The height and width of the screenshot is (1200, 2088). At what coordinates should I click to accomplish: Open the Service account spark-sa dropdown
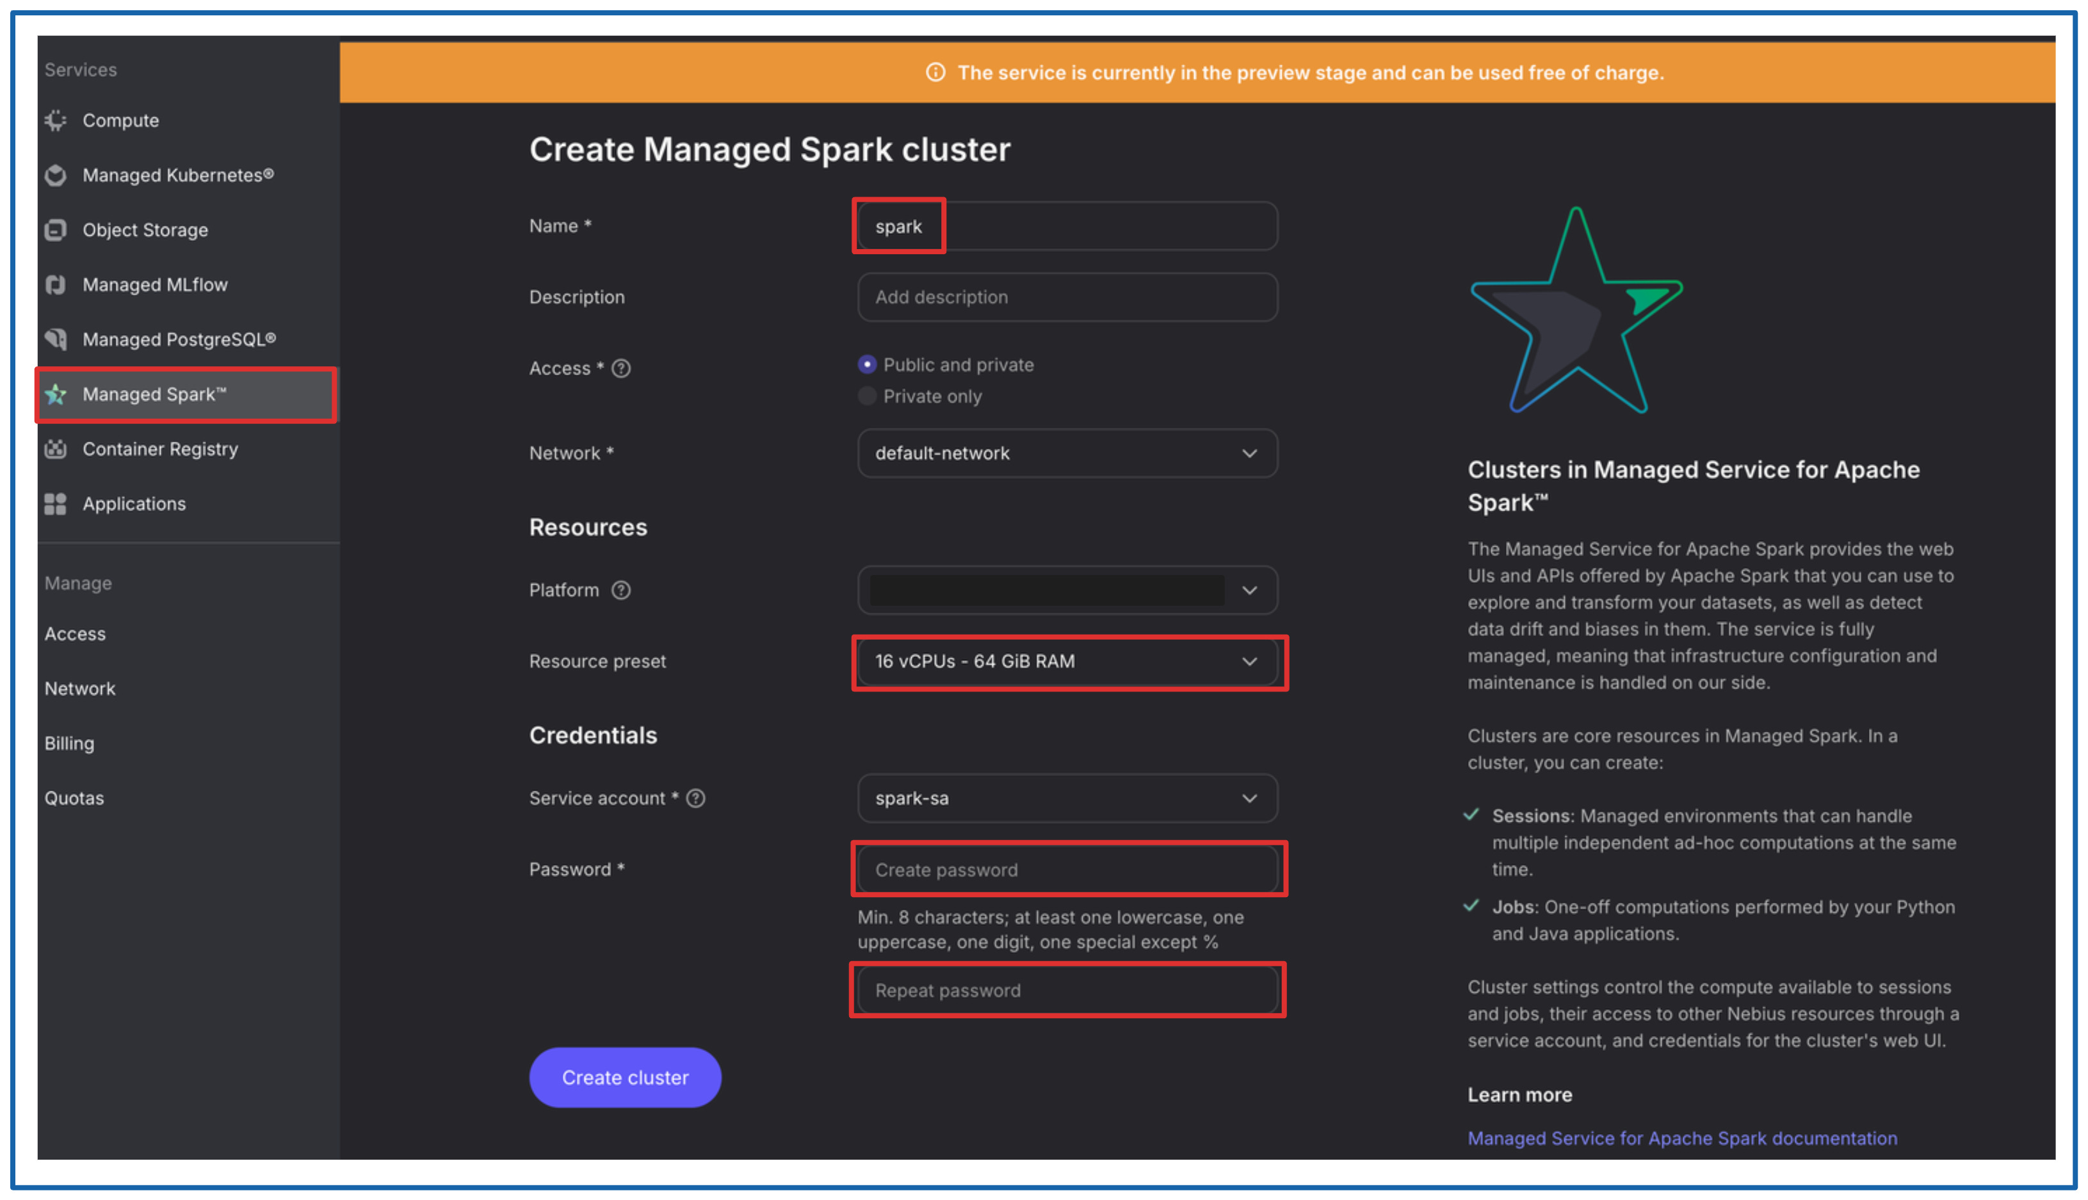coord(1067,798)
